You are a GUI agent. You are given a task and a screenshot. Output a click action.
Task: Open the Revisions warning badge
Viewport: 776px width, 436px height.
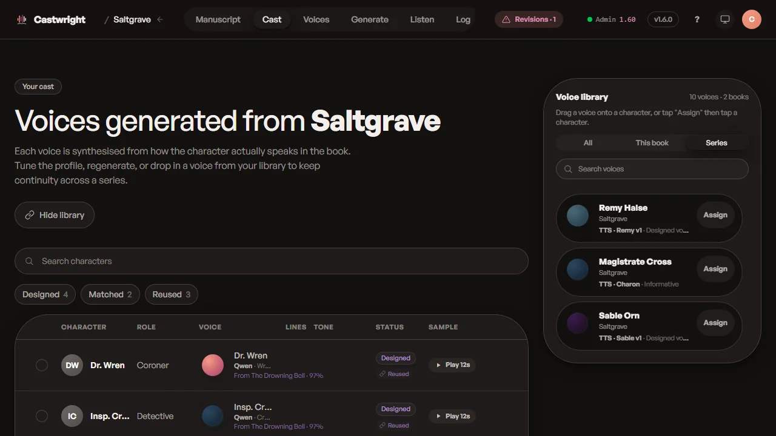coord(529,19)
